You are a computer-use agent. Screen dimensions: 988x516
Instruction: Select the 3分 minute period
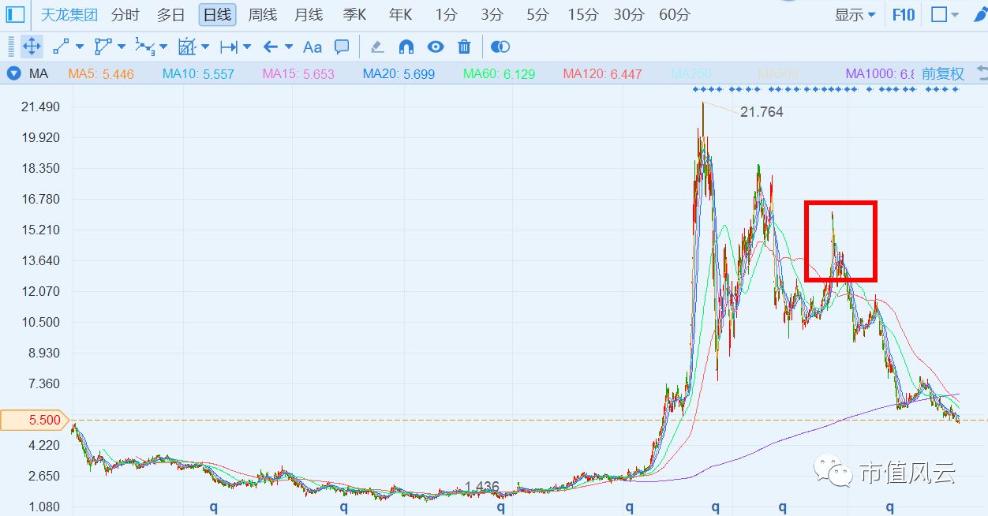492,14
